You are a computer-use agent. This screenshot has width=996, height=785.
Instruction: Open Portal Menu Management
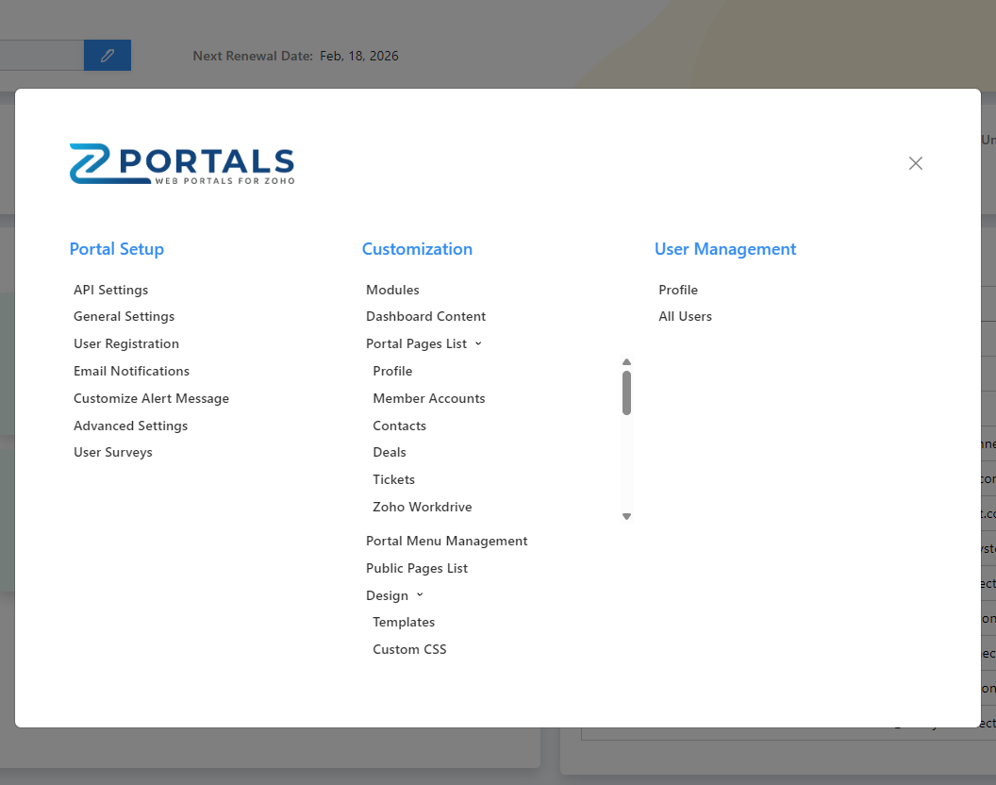(446, 541)
